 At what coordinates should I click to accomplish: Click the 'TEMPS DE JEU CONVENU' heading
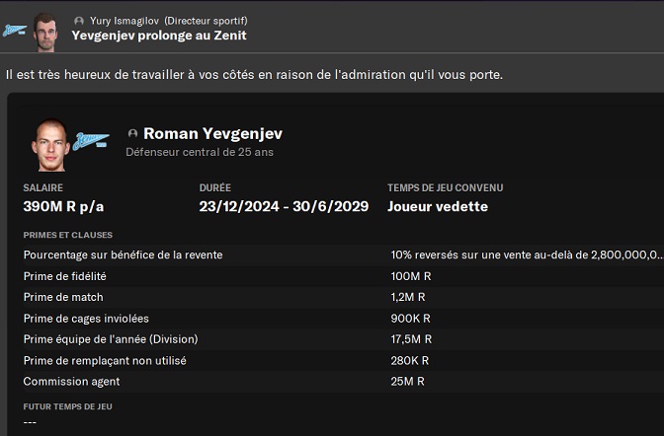pos(445,187)
